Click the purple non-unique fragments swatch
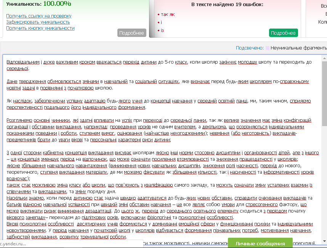This screenshot has height=248, width=327. pyautogui.click(x=267, y=48)
